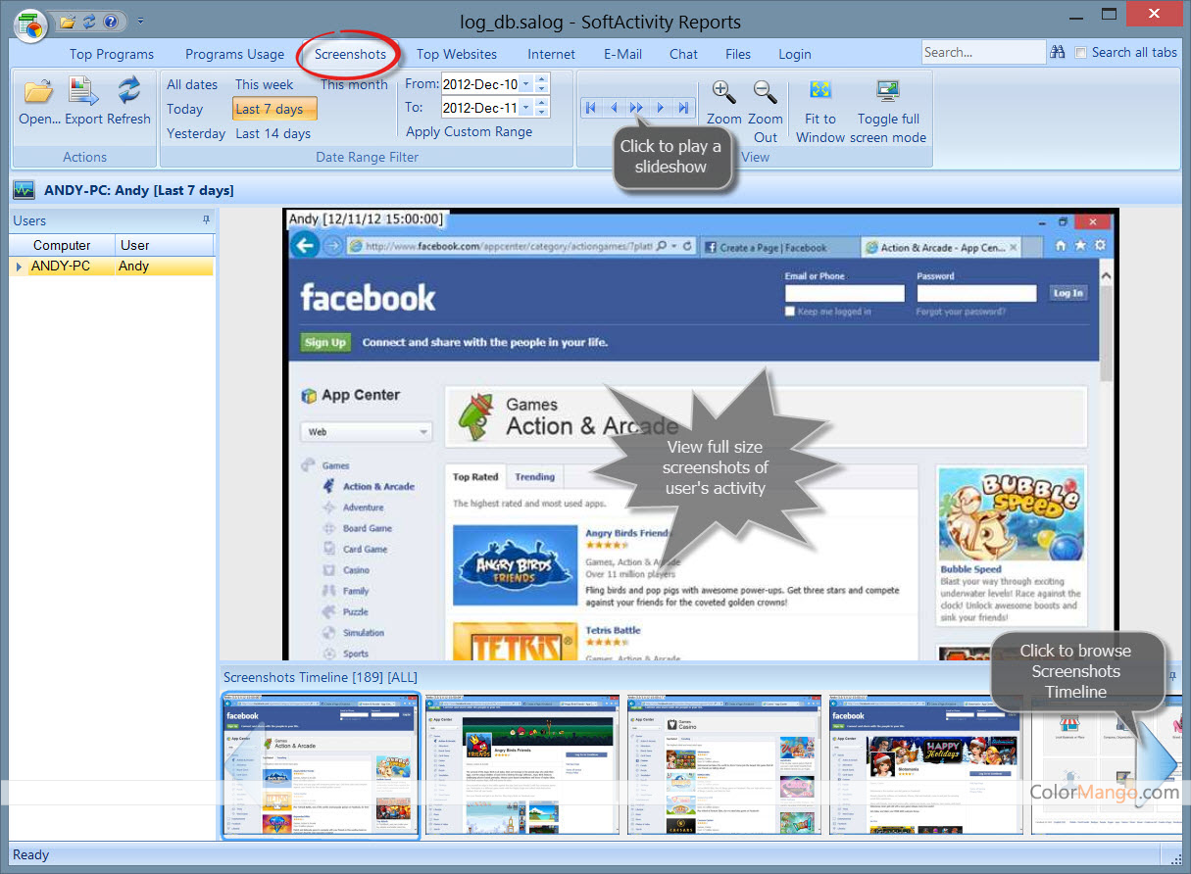Click Apply Custom Range
The height and width of the screenshot is (874, 1191).
pos(470,131)
